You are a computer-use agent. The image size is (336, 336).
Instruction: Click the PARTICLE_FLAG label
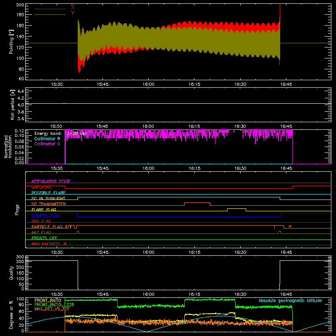point(47,227)
